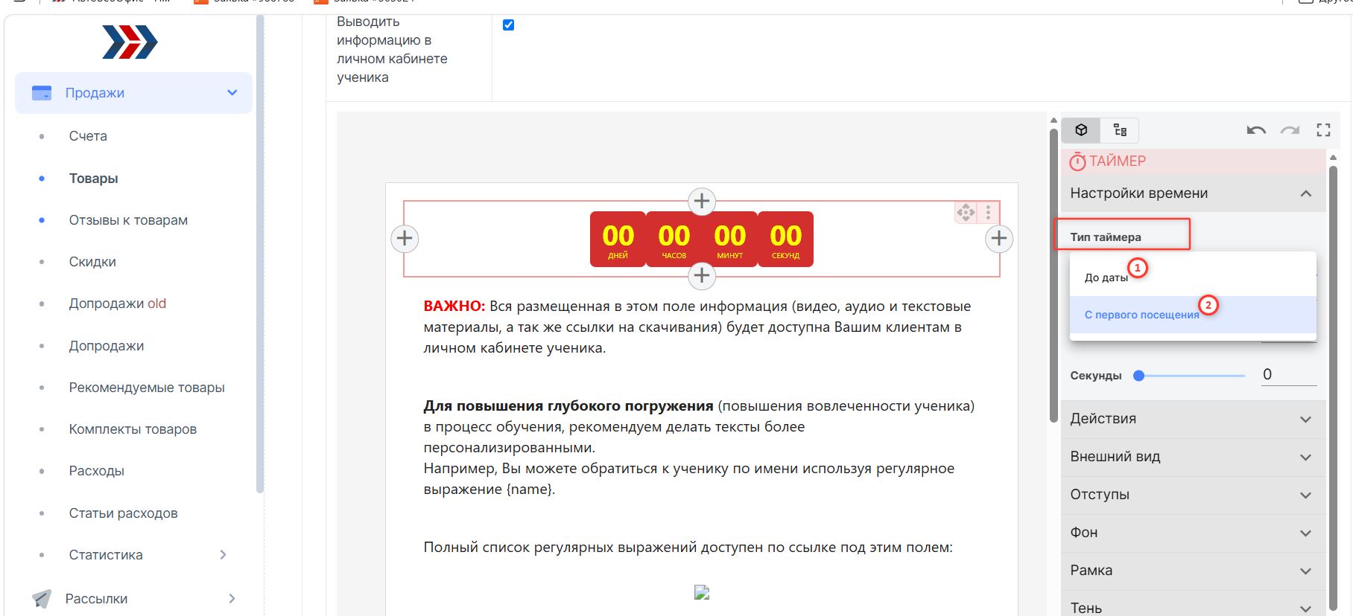Expand the "Внешний вид" section
Image resolution: width=1353 pixels, height=616 pixels.
click(1193, 457)
